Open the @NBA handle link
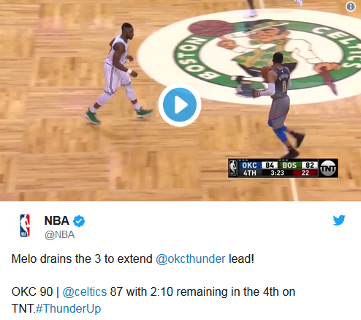Screen dimensions: 361x320 tap(59, 235)
